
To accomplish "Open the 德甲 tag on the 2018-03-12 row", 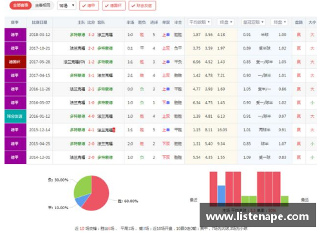I will coord(15,35).
